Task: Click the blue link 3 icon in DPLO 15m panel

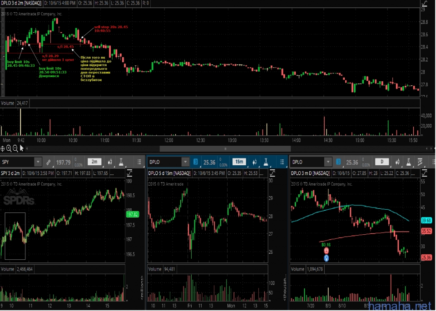Action: 196,162
